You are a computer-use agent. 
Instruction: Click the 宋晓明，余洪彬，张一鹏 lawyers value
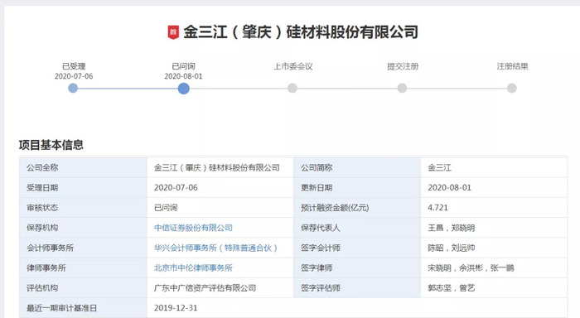pyautogui.click(x=471, y=267)
